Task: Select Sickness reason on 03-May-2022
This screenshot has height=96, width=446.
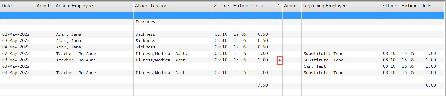Action: (x=145, y=41)
